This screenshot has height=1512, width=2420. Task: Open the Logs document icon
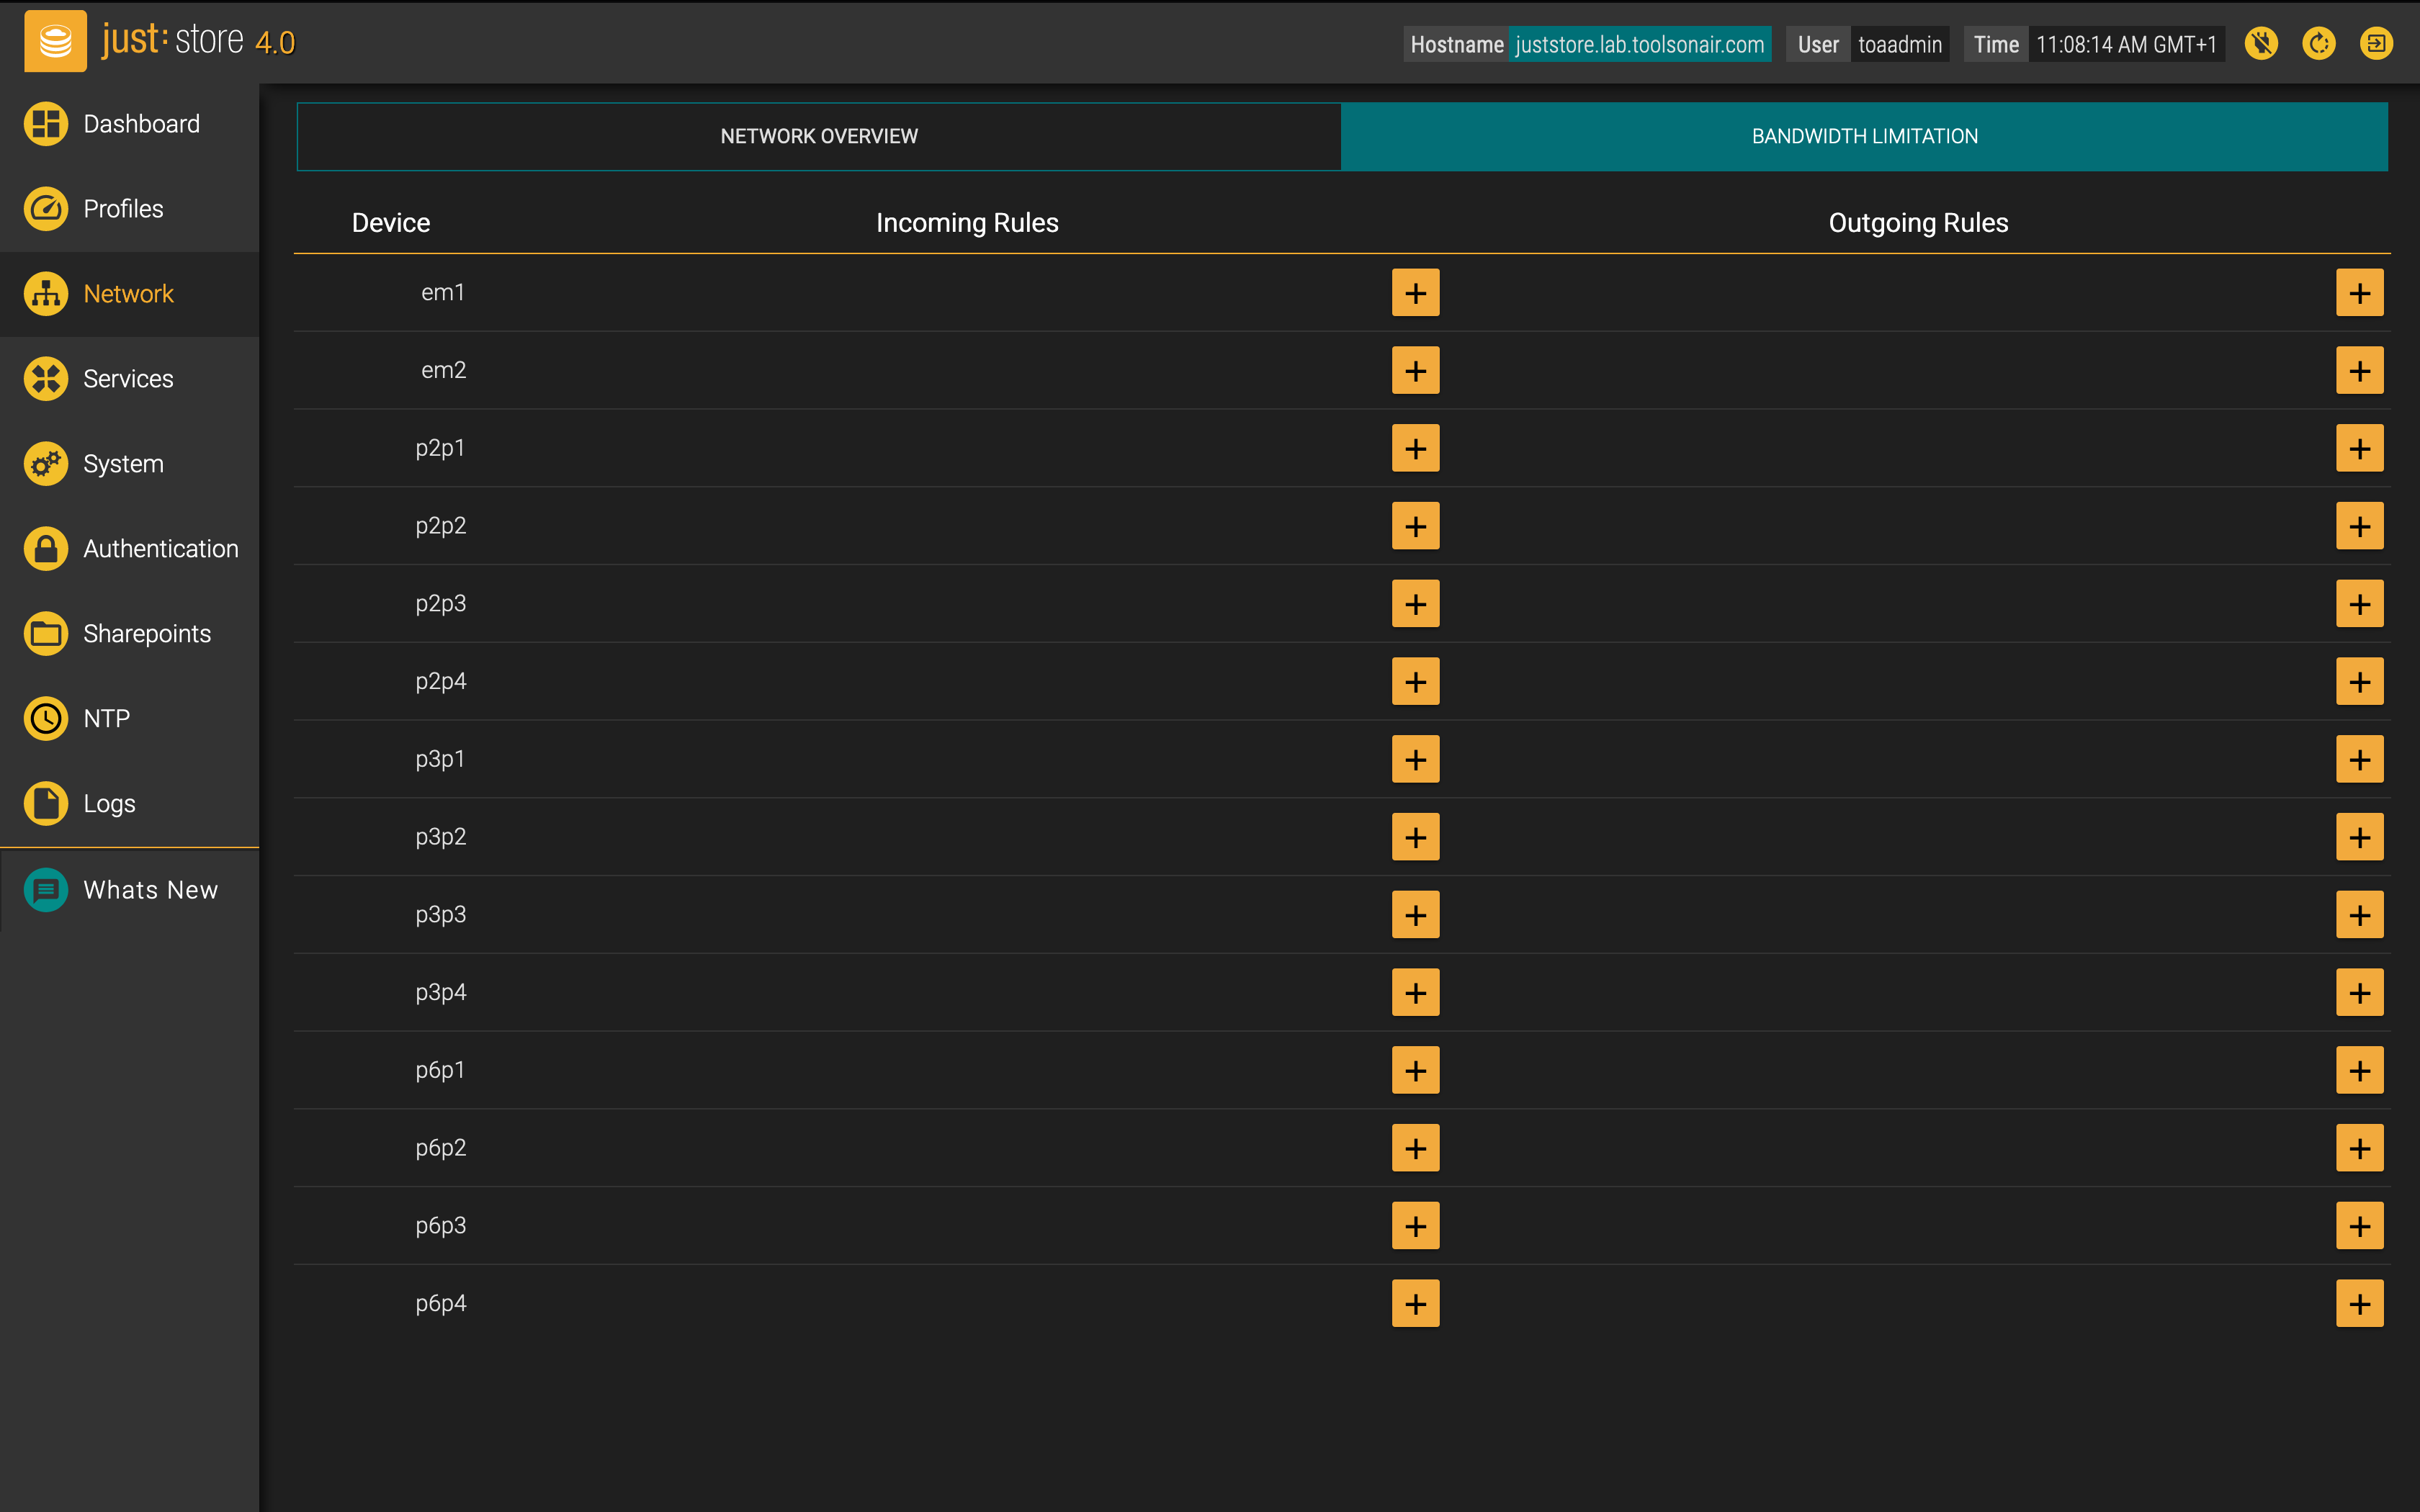pos(46,804)
